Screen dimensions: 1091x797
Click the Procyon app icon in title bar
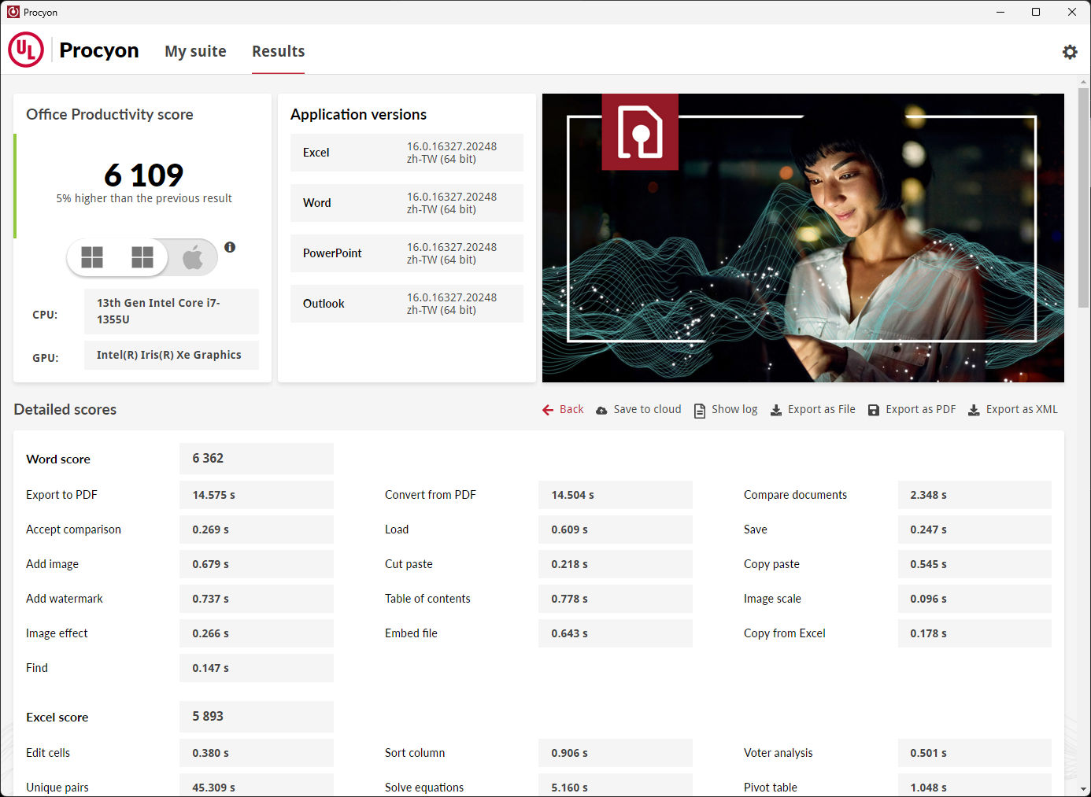pos(13,12)
